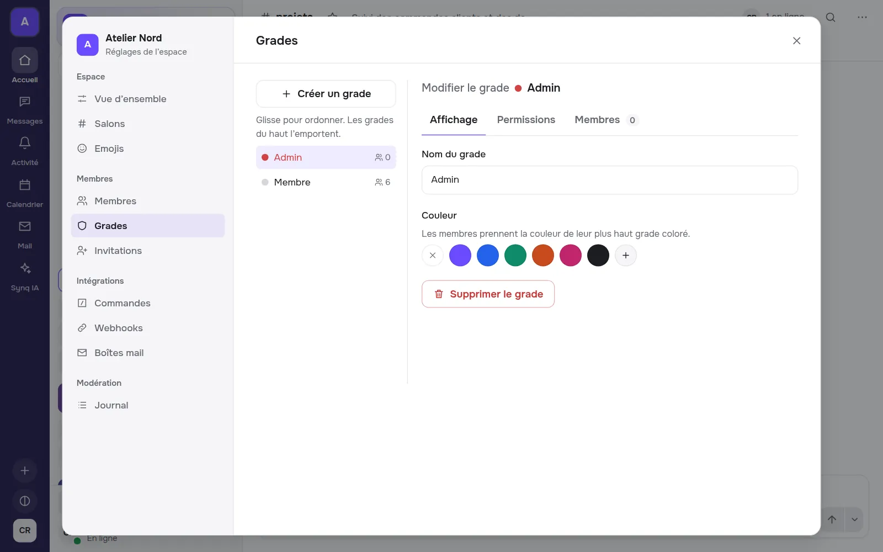The image size is (883, 552).
Task: Open Invitations settings section
Action: pos(148,251)
